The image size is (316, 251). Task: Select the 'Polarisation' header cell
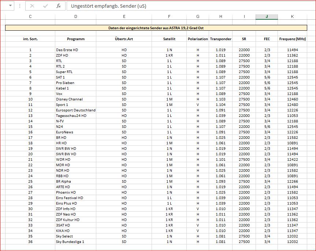click(x=198, y=39)
